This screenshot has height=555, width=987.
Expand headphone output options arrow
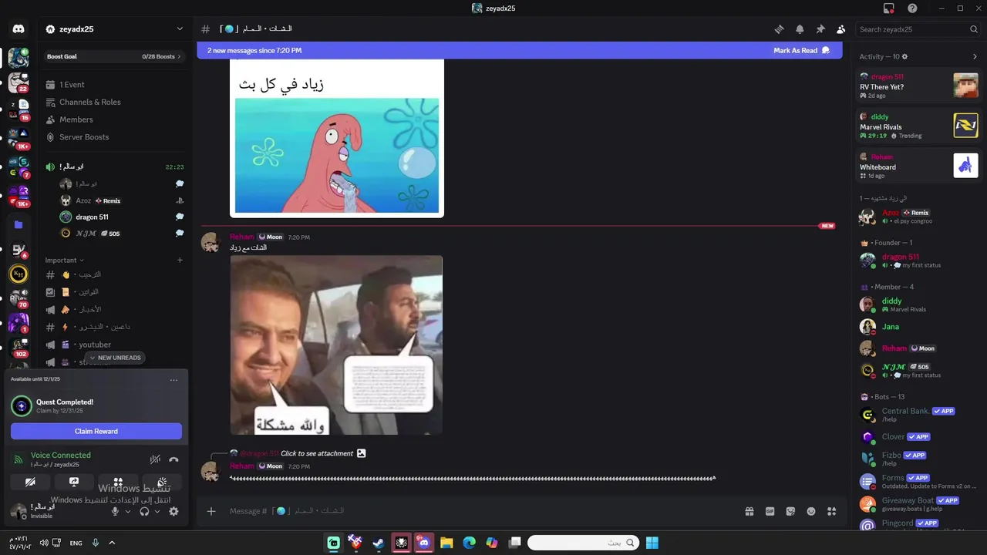click(157, 511)
